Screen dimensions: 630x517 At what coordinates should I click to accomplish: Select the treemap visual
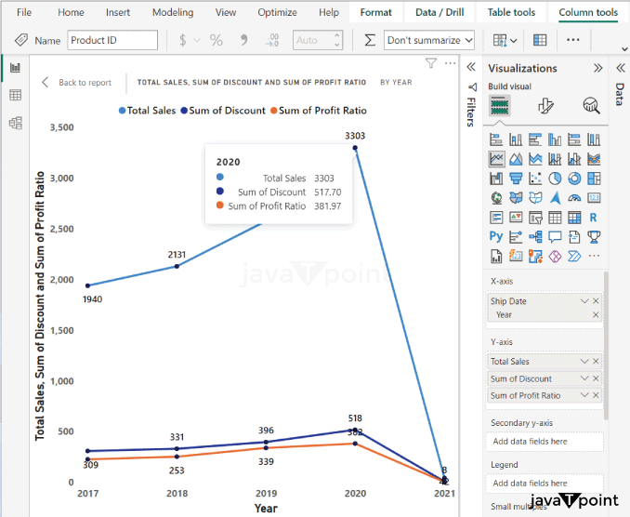point(594,179)
